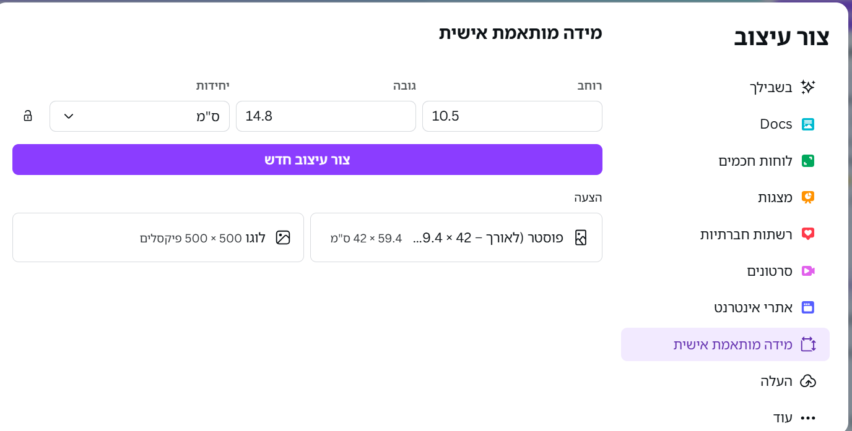852x431 pixels.
Task: Open the Videos (סרטונים) category icon
Action: (x=809, y=270)
